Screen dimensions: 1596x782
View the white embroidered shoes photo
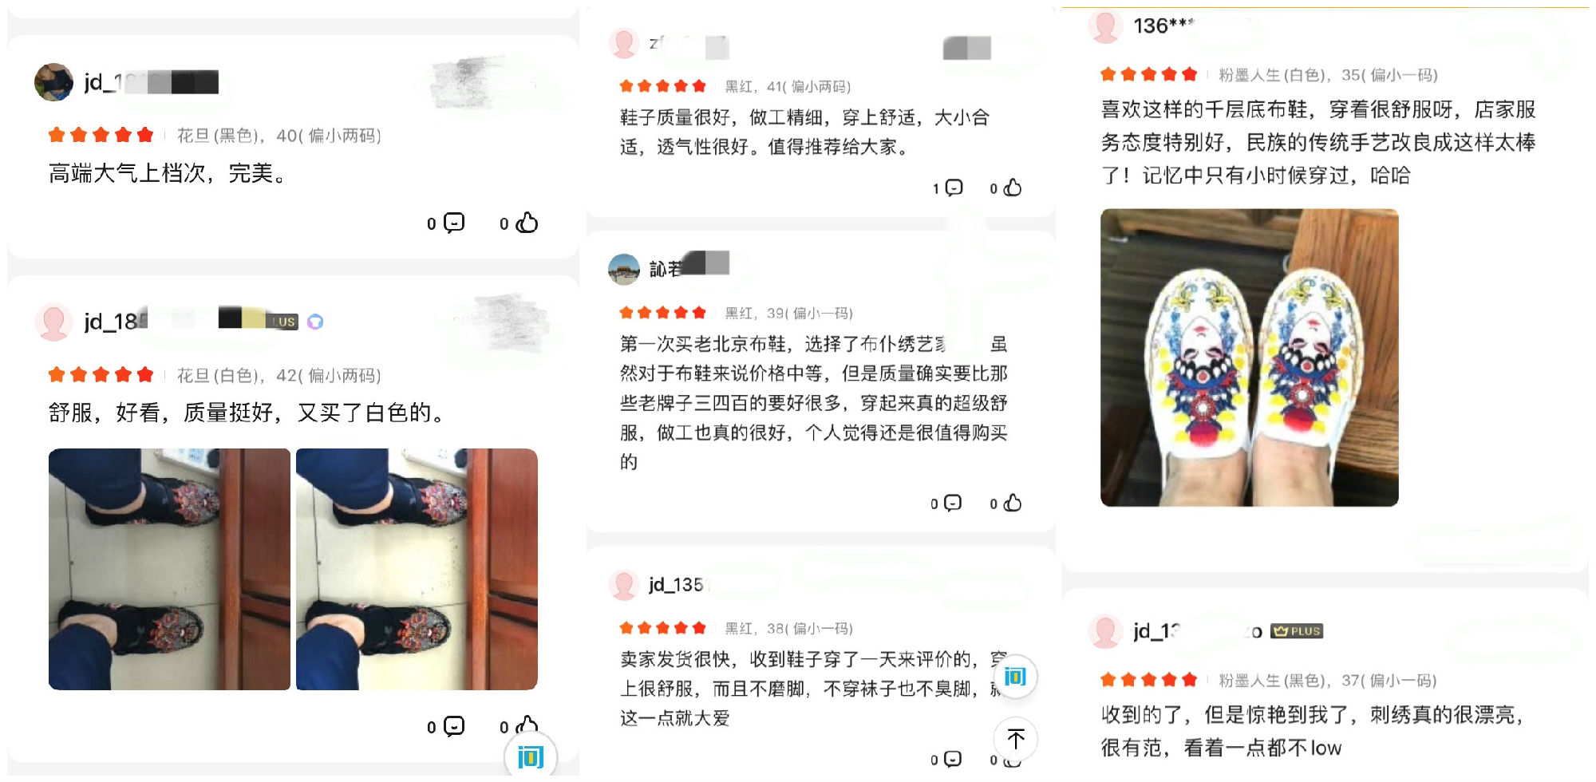pos(1249,357)
